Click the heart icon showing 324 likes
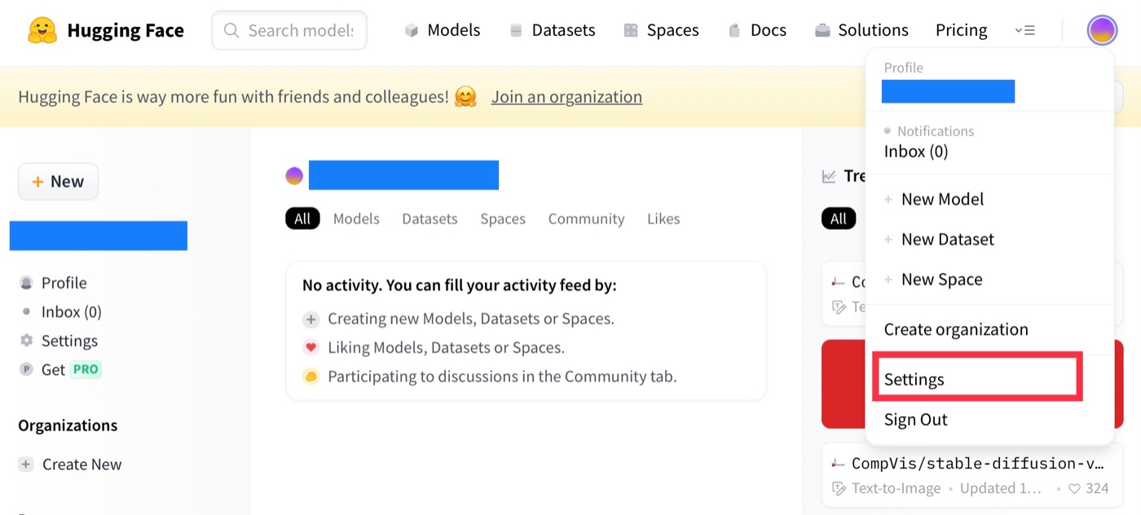This screenshot has width=1141, height=515. (x=1074, y=489)
